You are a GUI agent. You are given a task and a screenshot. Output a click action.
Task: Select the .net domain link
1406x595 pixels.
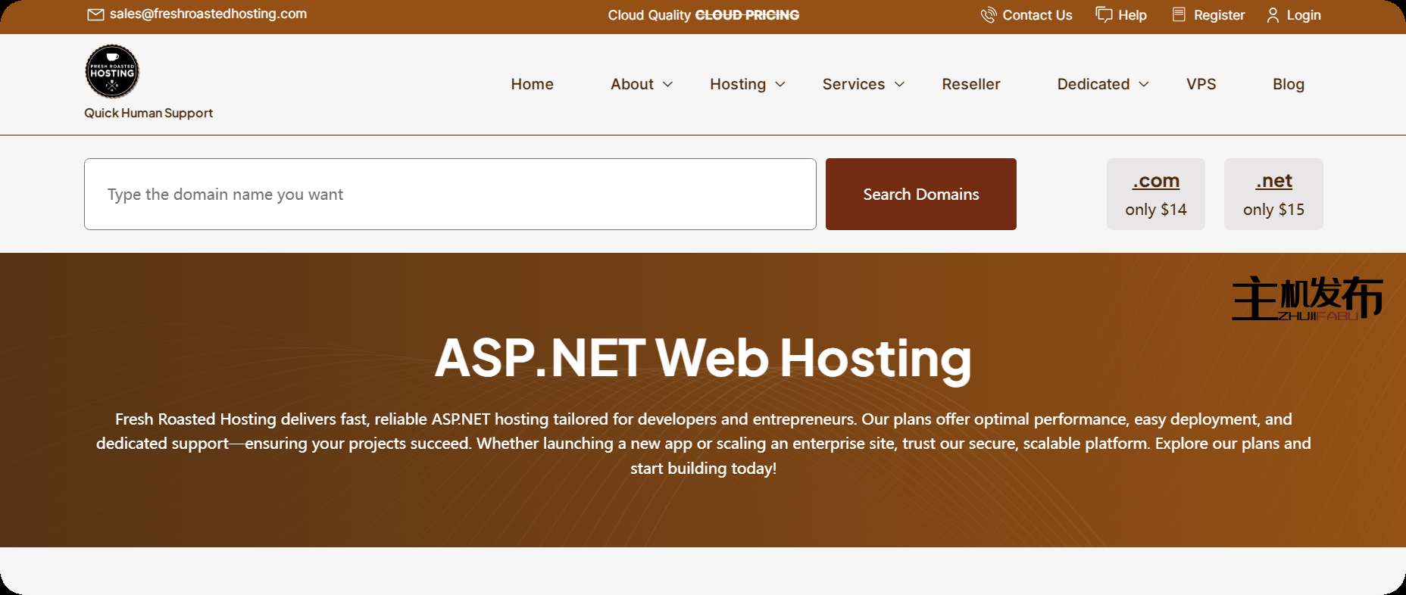1273,181
